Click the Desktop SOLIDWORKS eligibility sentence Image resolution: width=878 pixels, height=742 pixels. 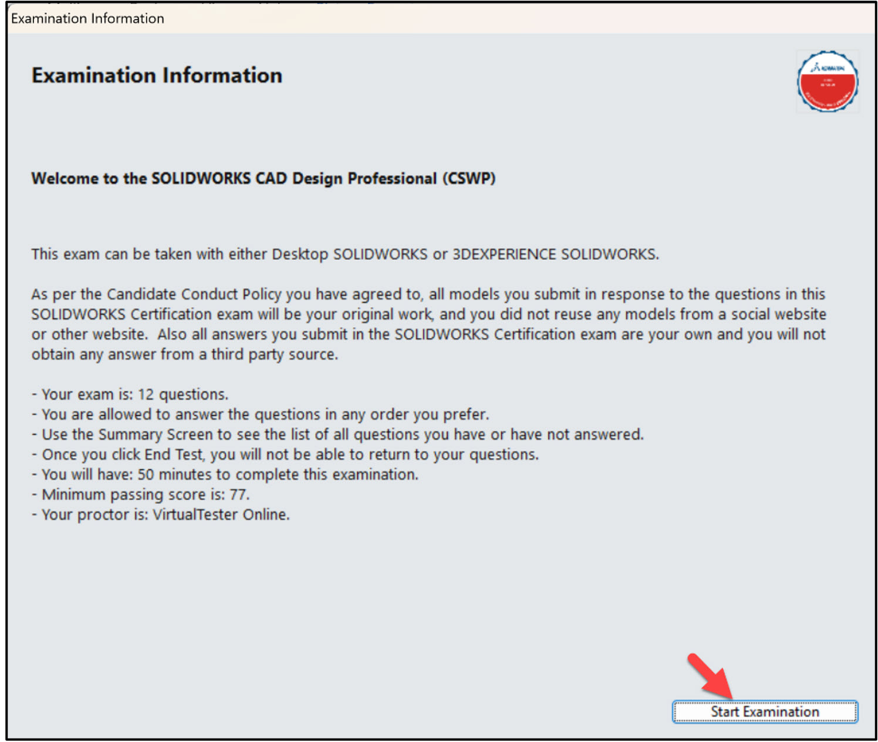click(345, 254)
